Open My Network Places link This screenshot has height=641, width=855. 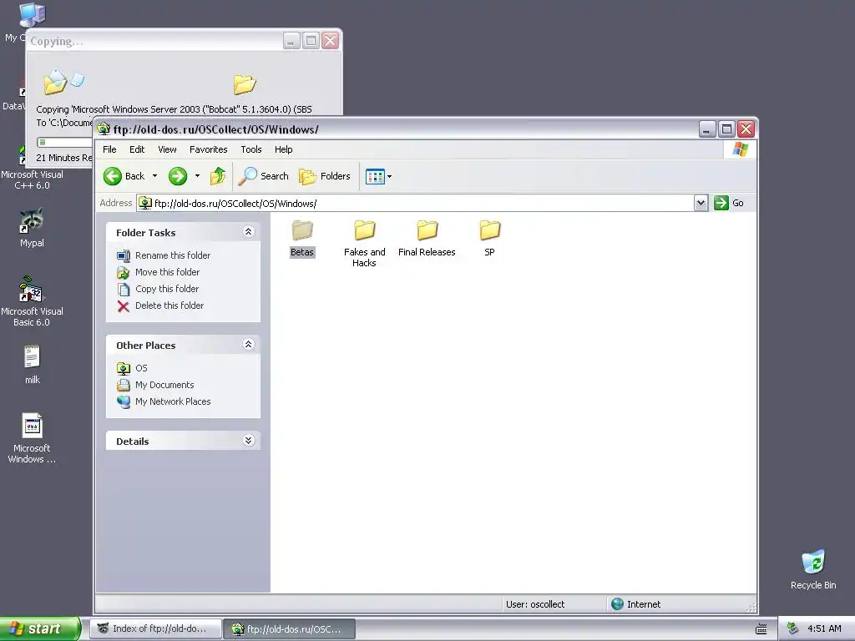point(164,401)
